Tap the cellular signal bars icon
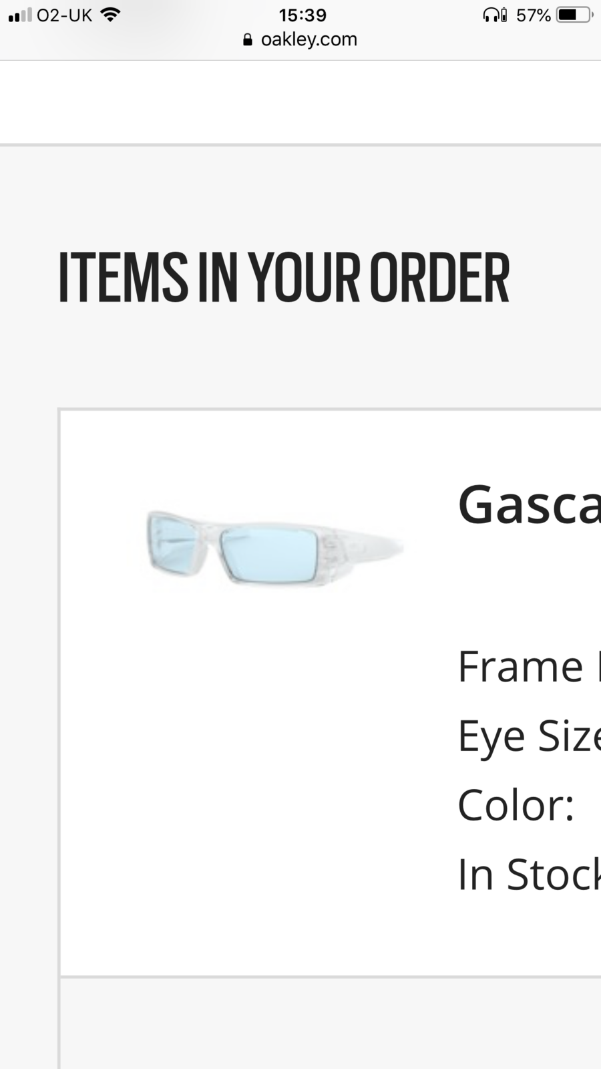This screenshot has width=601, height=1069. pyautogui.click(x=20, y=15)
